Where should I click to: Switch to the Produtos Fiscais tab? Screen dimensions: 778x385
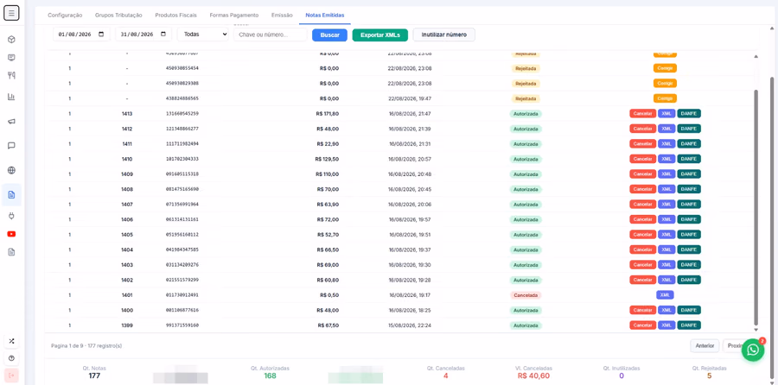pos(176,16)
